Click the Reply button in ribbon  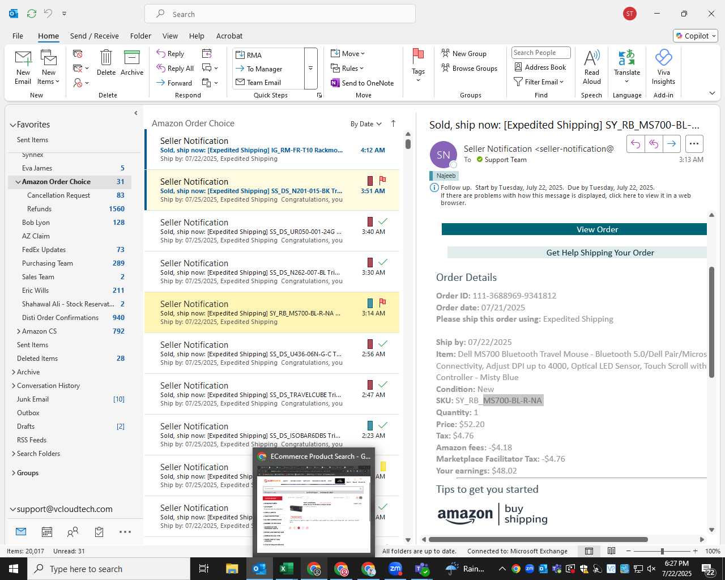(170, 54)
